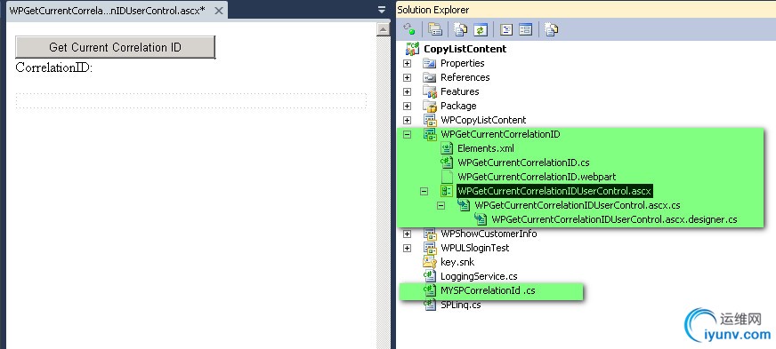
Task: Click the View Designer toolbar icon
Action: [526, 29]
